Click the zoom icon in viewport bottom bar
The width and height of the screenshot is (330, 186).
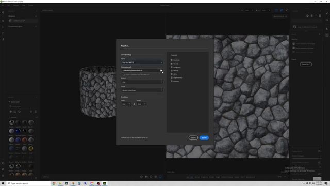pyautogui.click(x=151, y=177)
